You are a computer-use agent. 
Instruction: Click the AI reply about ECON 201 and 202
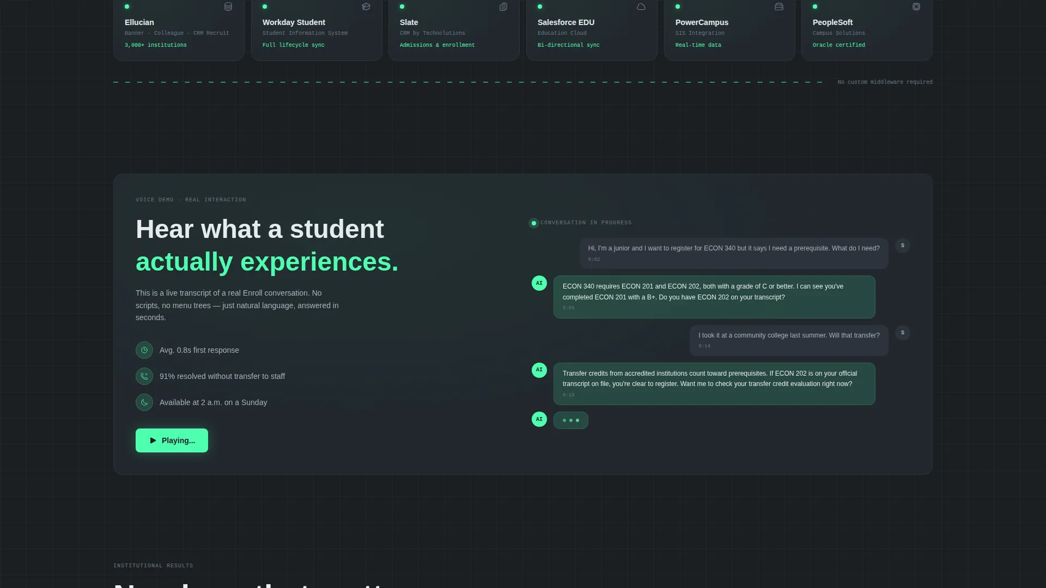tap(714, 297)
